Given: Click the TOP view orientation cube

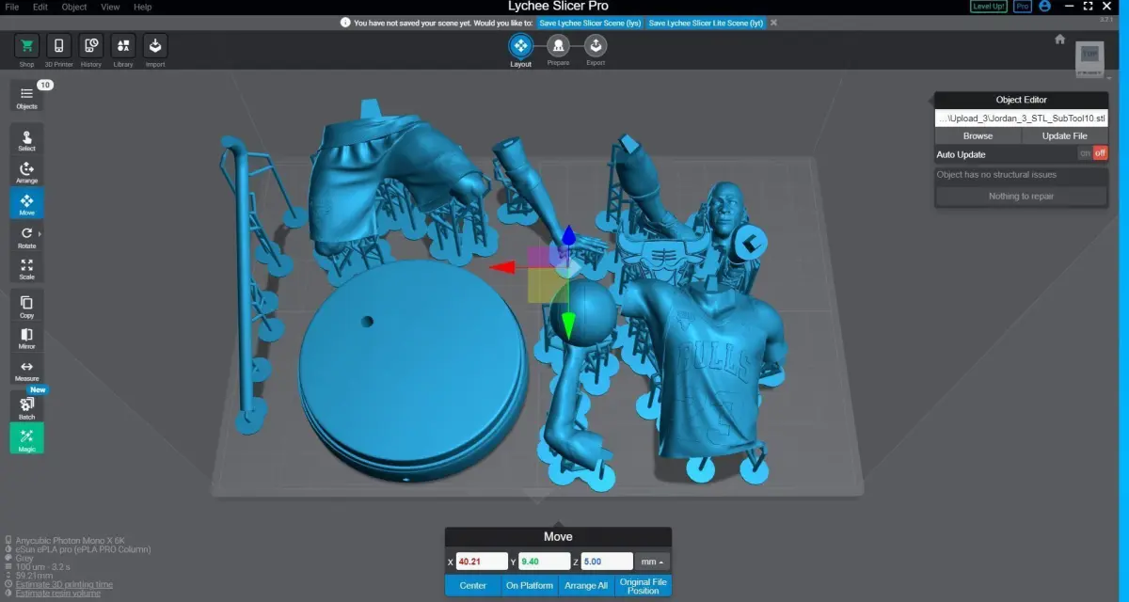Looking at the screenshot, I should click(1089, 54).
